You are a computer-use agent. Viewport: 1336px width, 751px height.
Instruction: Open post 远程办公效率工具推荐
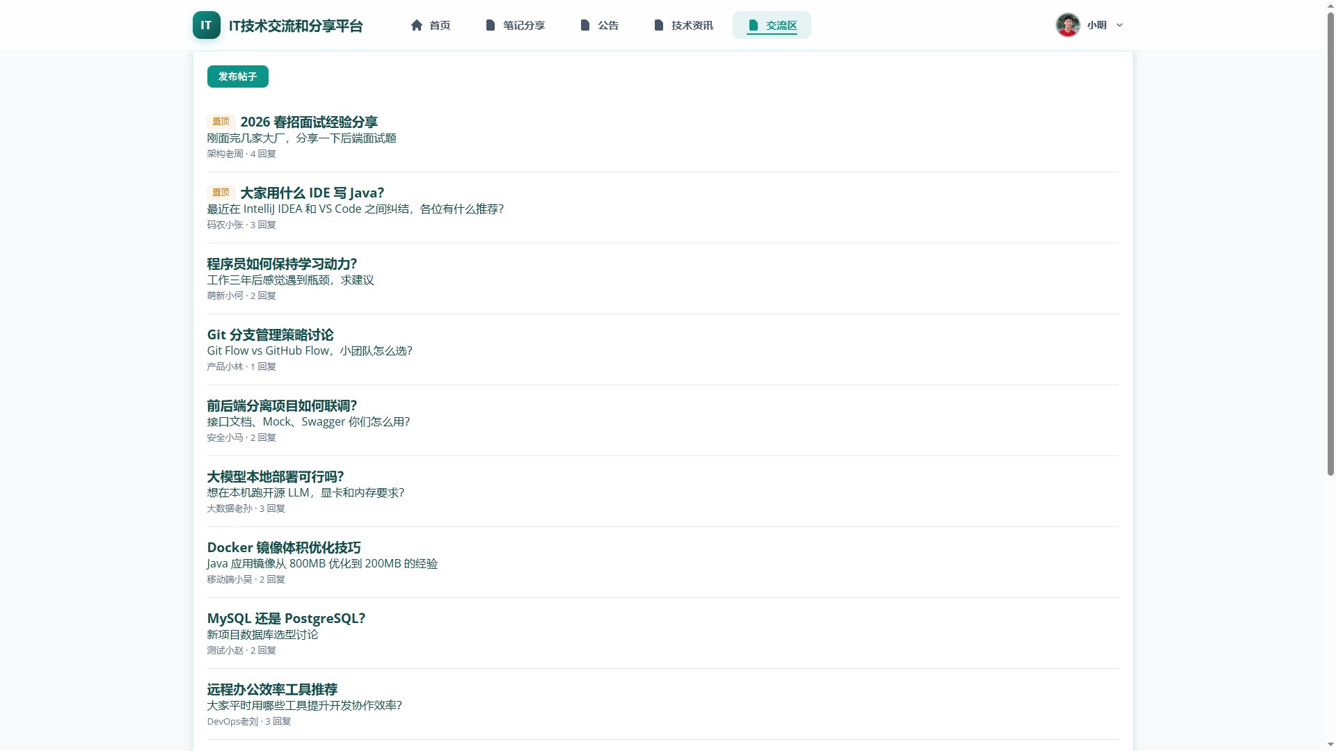(x=272, y=689)
